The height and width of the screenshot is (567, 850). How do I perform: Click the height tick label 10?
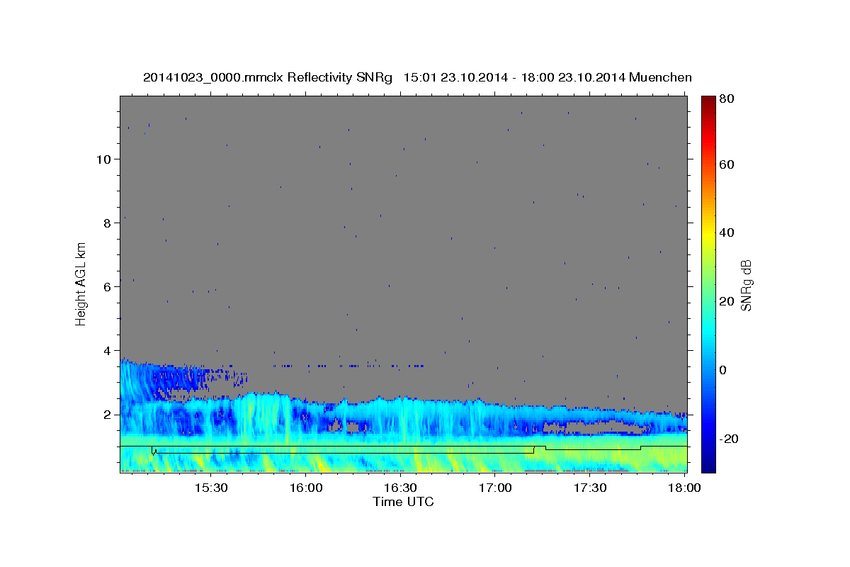pyautogui.click(x=105, y=159)
